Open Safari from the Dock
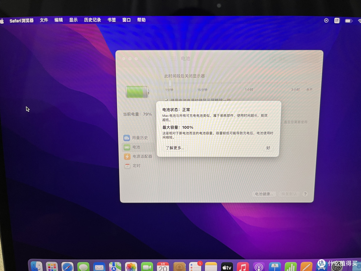Image resolution: width=361 pixels, height=271 pixels. click(68, 267)
